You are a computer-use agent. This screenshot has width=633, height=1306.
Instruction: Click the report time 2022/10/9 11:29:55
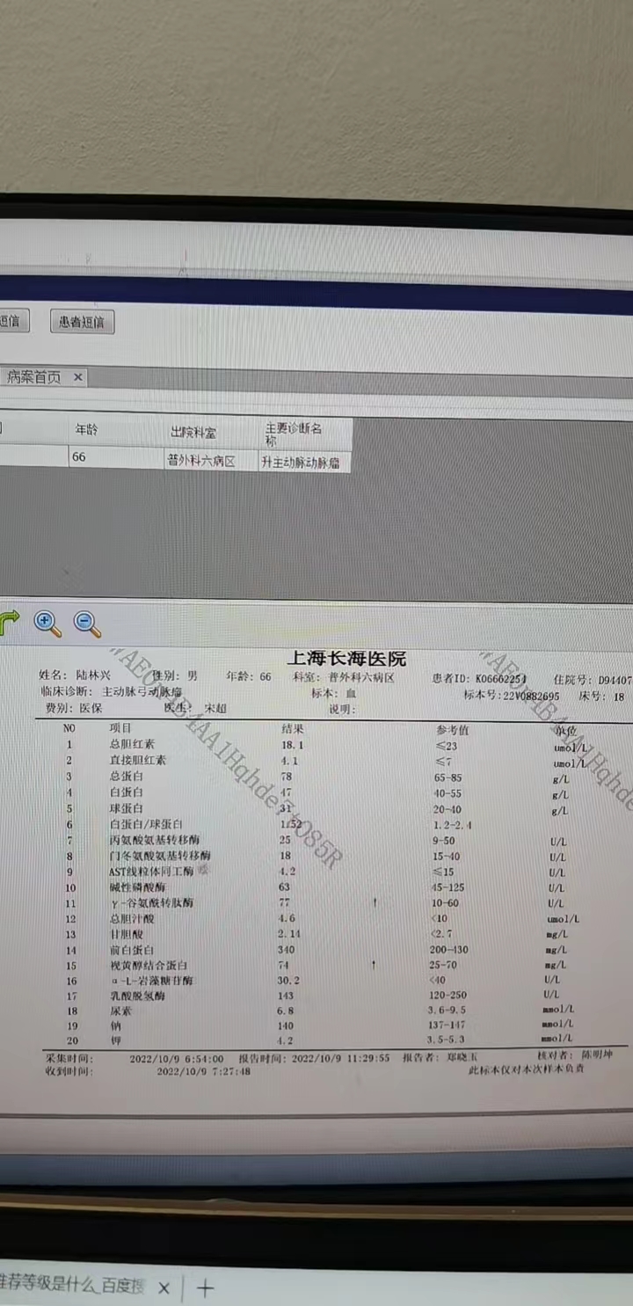tap(340, 1059)
